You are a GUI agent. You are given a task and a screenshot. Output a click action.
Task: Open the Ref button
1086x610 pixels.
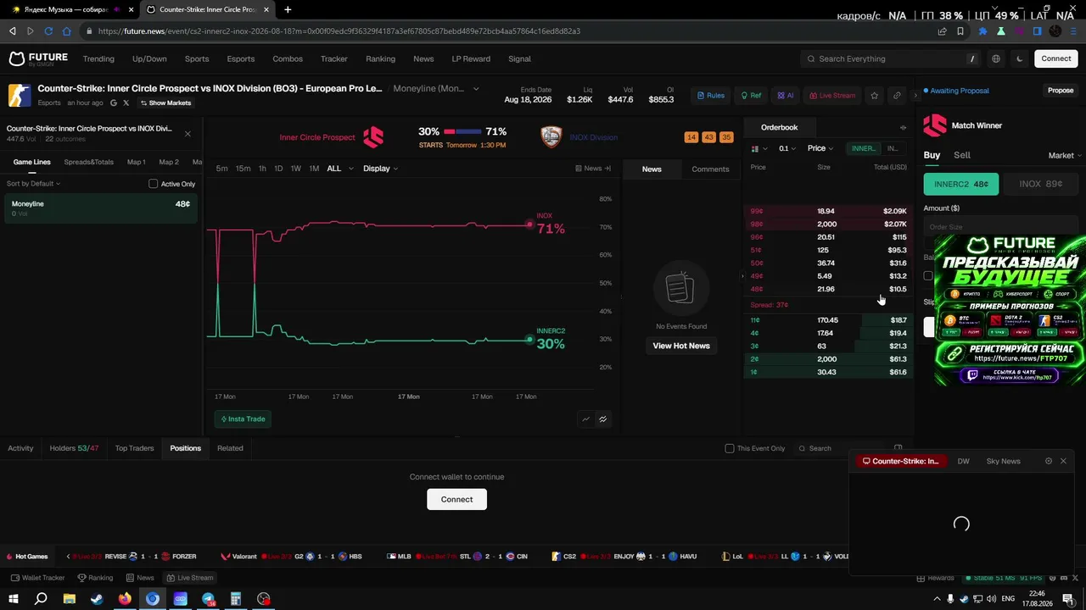[751, 95]
